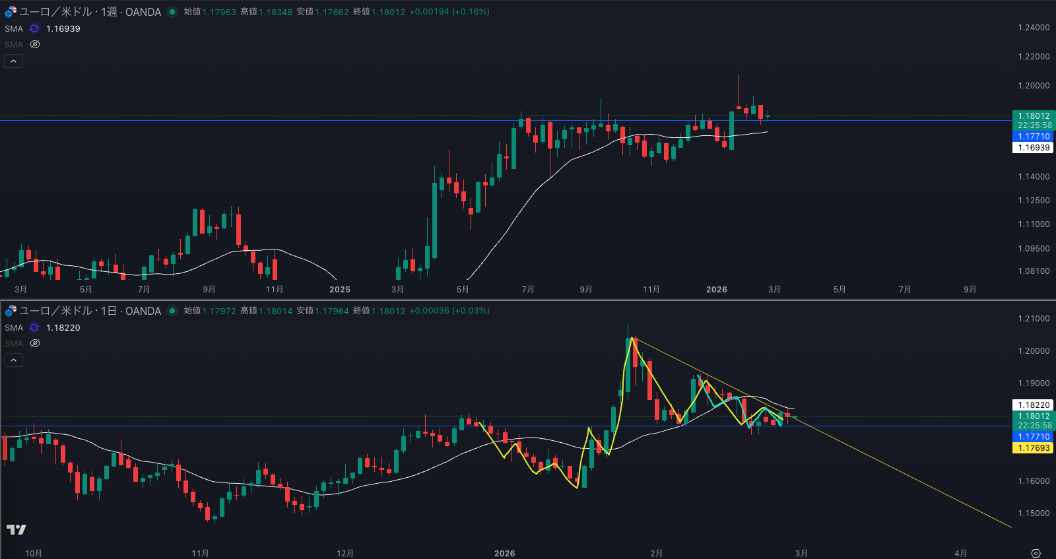Click daily chart's purple SMA refresh icon
The image size is (1056, 559).
[x=34, y=328]
